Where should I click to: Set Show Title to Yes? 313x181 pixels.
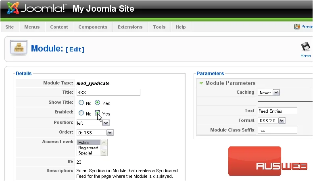coord(98,103)
